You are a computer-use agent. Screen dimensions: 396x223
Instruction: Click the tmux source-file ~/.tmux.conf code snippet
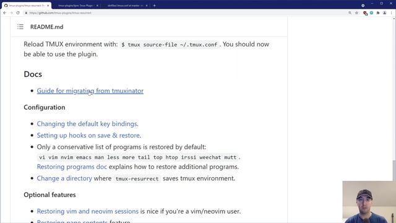(169, 45)
